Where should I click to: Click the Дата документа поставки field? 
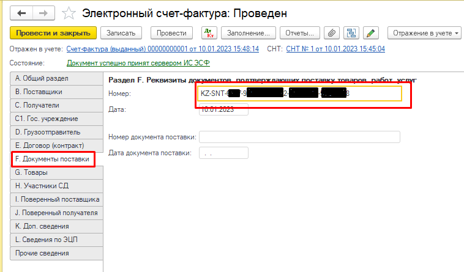(223, 153)
